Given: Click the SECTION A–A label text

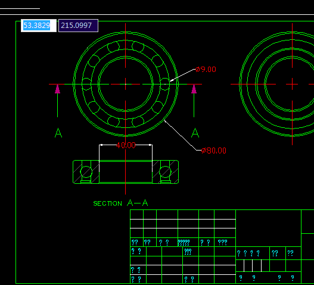Looking at the screenshot, I should click(x=120, y=203).
